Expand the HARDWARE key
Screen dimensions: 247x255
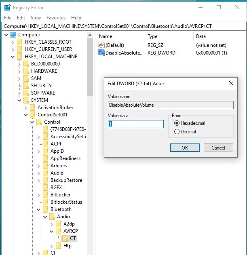tap(19, 72)
